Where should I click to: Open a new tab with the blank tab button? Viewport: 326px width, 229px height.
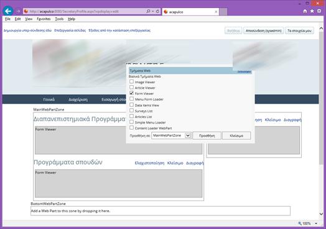(x=223, y=12)
